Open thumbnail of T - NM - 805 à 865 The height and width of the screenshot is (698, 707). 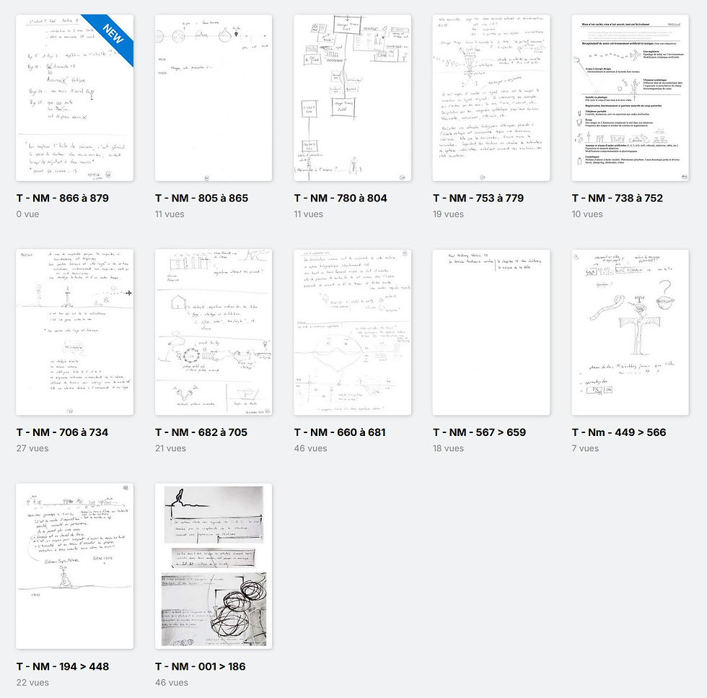[214, 98]
